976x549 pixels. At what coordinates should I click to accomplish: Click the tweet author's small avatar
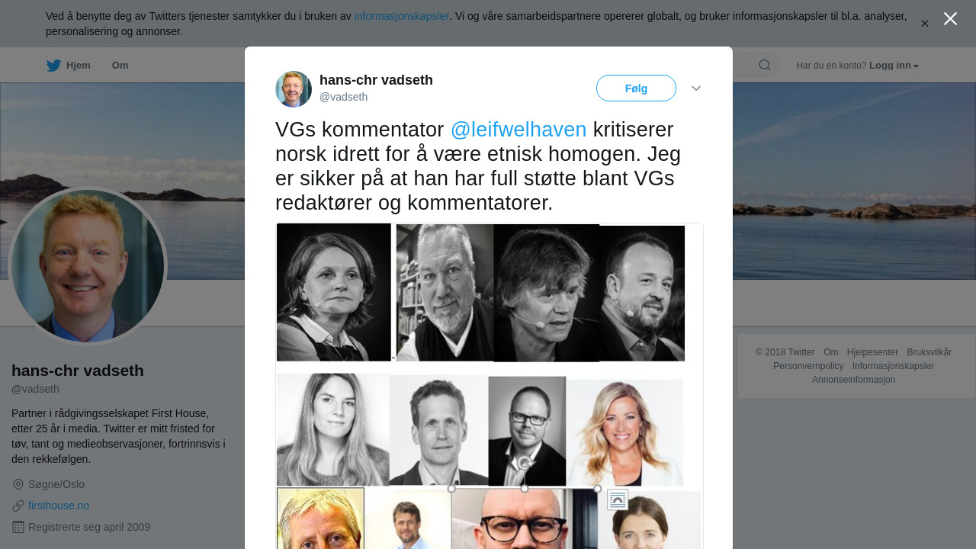294,89
